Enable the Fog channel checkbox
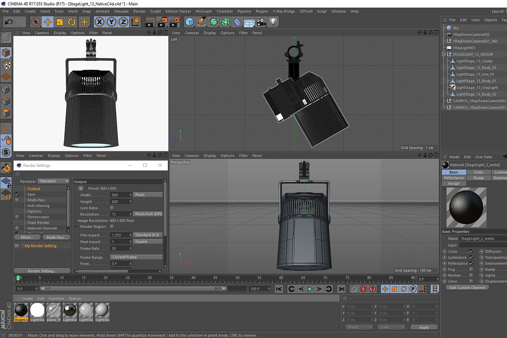Screen dimensions: 507x338 [471, 269]
